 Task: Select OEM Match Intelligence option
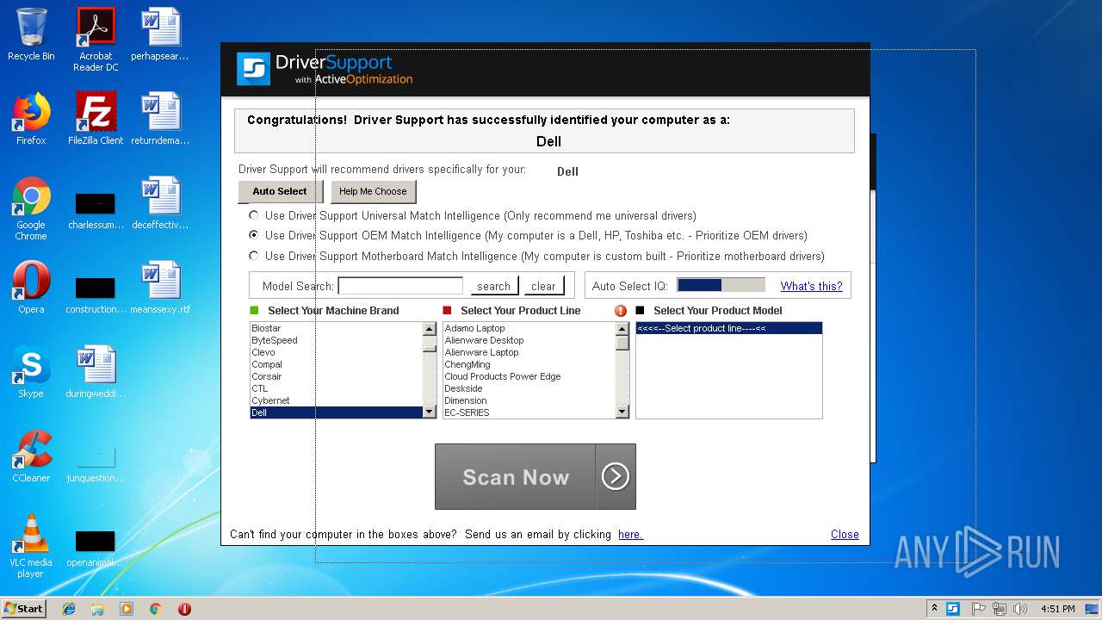(253, 235)
